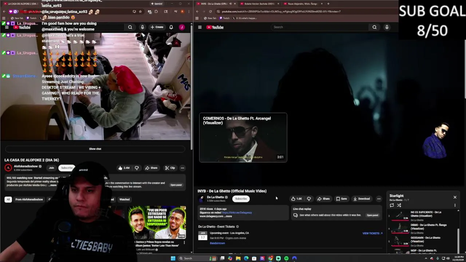Click microphone icon in left YouTube window
Screen dimensions: 466x262
click(142, 27)
